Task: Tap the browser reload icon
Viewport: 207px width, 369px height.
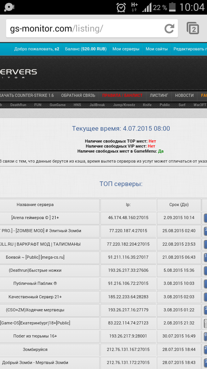Action: click(x=169, y=29)
